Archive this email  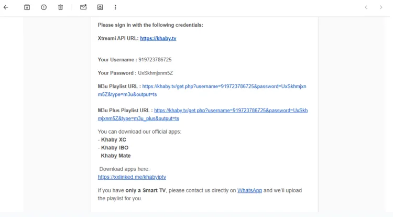(x=27, y=7)
